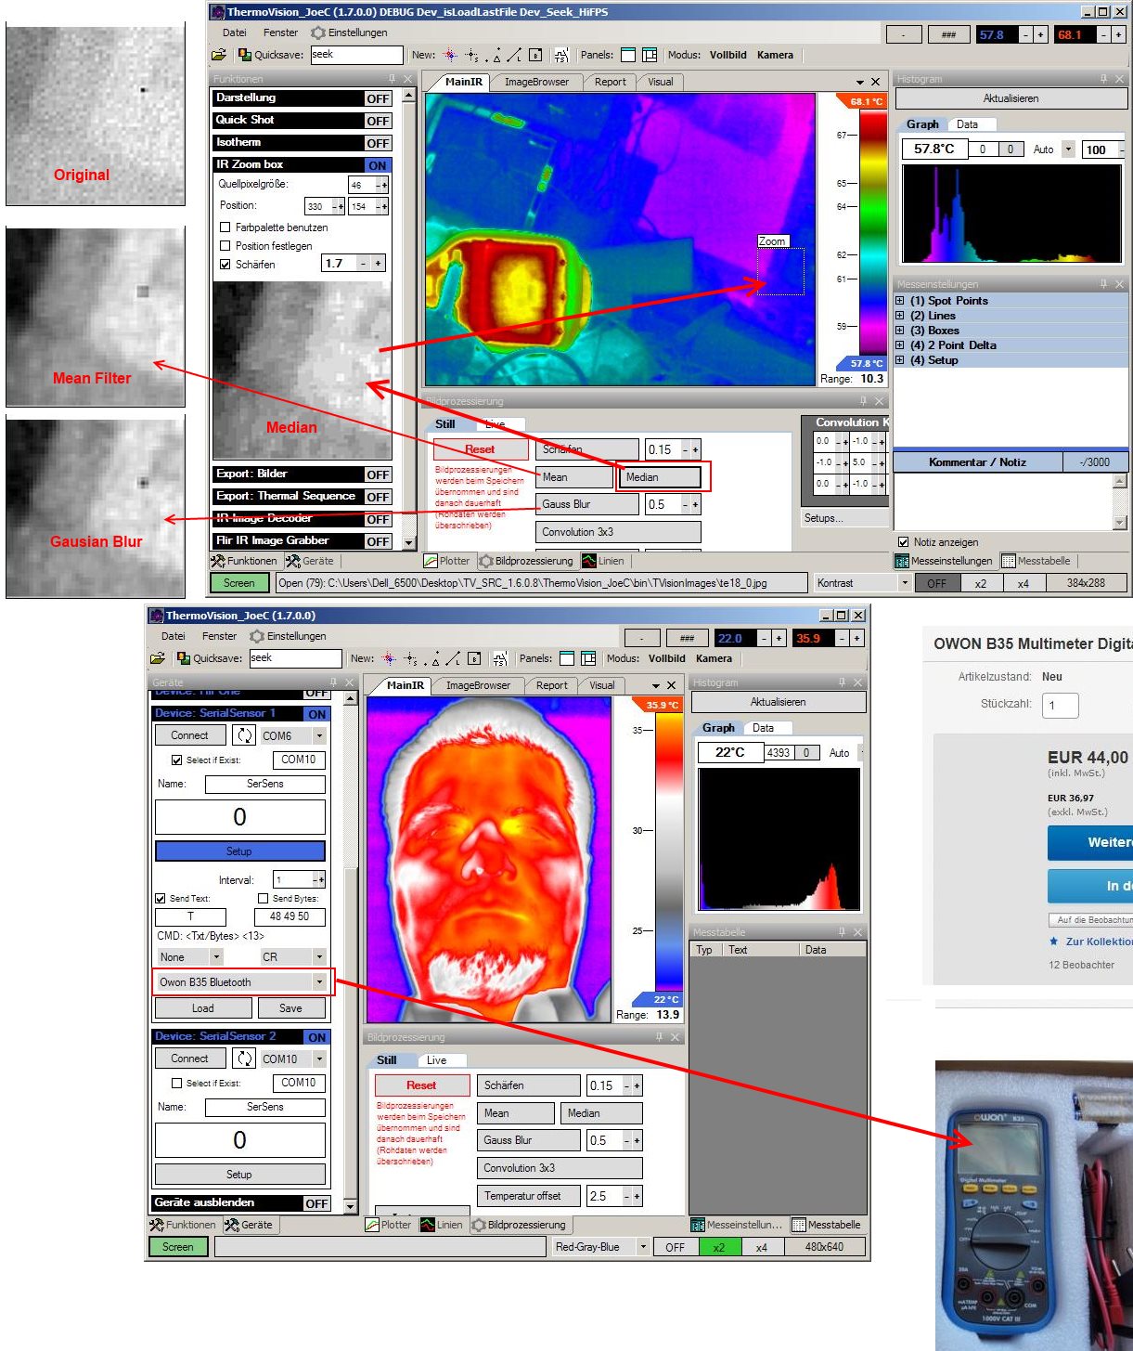Toggle the Isotherm OFF switch
Image resolution: width=1133 pixels, height=1351 pixels.
pyautogui.click(x=377, y=143)
